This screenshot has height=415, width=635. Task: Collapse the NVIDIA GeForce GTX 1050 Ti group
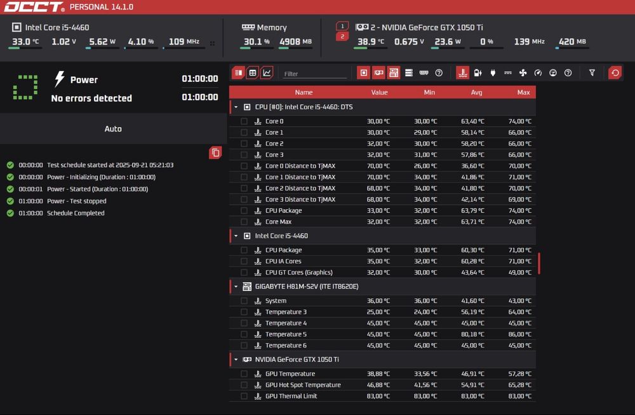pyautogui.click(x=236, y=360)
